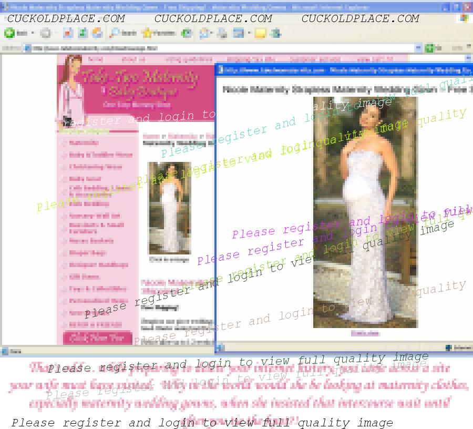Click the pink Click Here Now banner button
This screenshot has height=429, width=473.
tap(97, 338)
